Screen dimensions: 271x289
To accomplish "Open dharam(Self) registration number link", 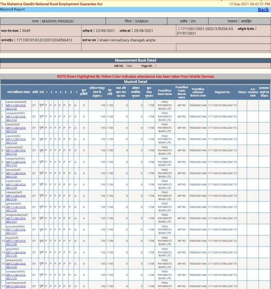I will 16,265.
